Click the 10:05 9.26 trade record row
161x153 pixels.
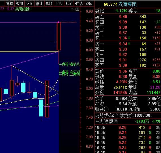point(128,127)
